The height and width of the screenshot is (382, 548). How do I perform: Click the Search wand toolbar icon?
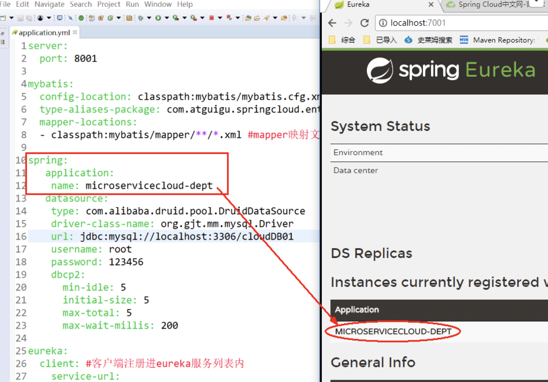point(267,18)
